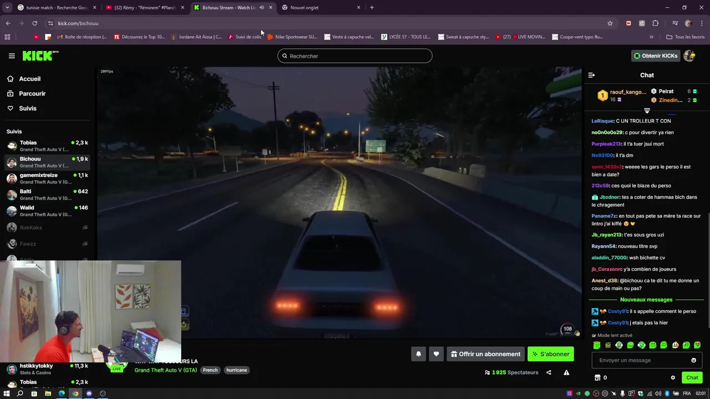Open tab search dropdown arrow
This screenshot has width=710, height=399.
7,8
